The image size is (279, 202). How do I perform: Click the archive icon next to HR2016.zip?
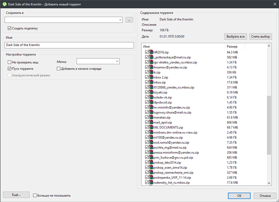pos(151,52)
